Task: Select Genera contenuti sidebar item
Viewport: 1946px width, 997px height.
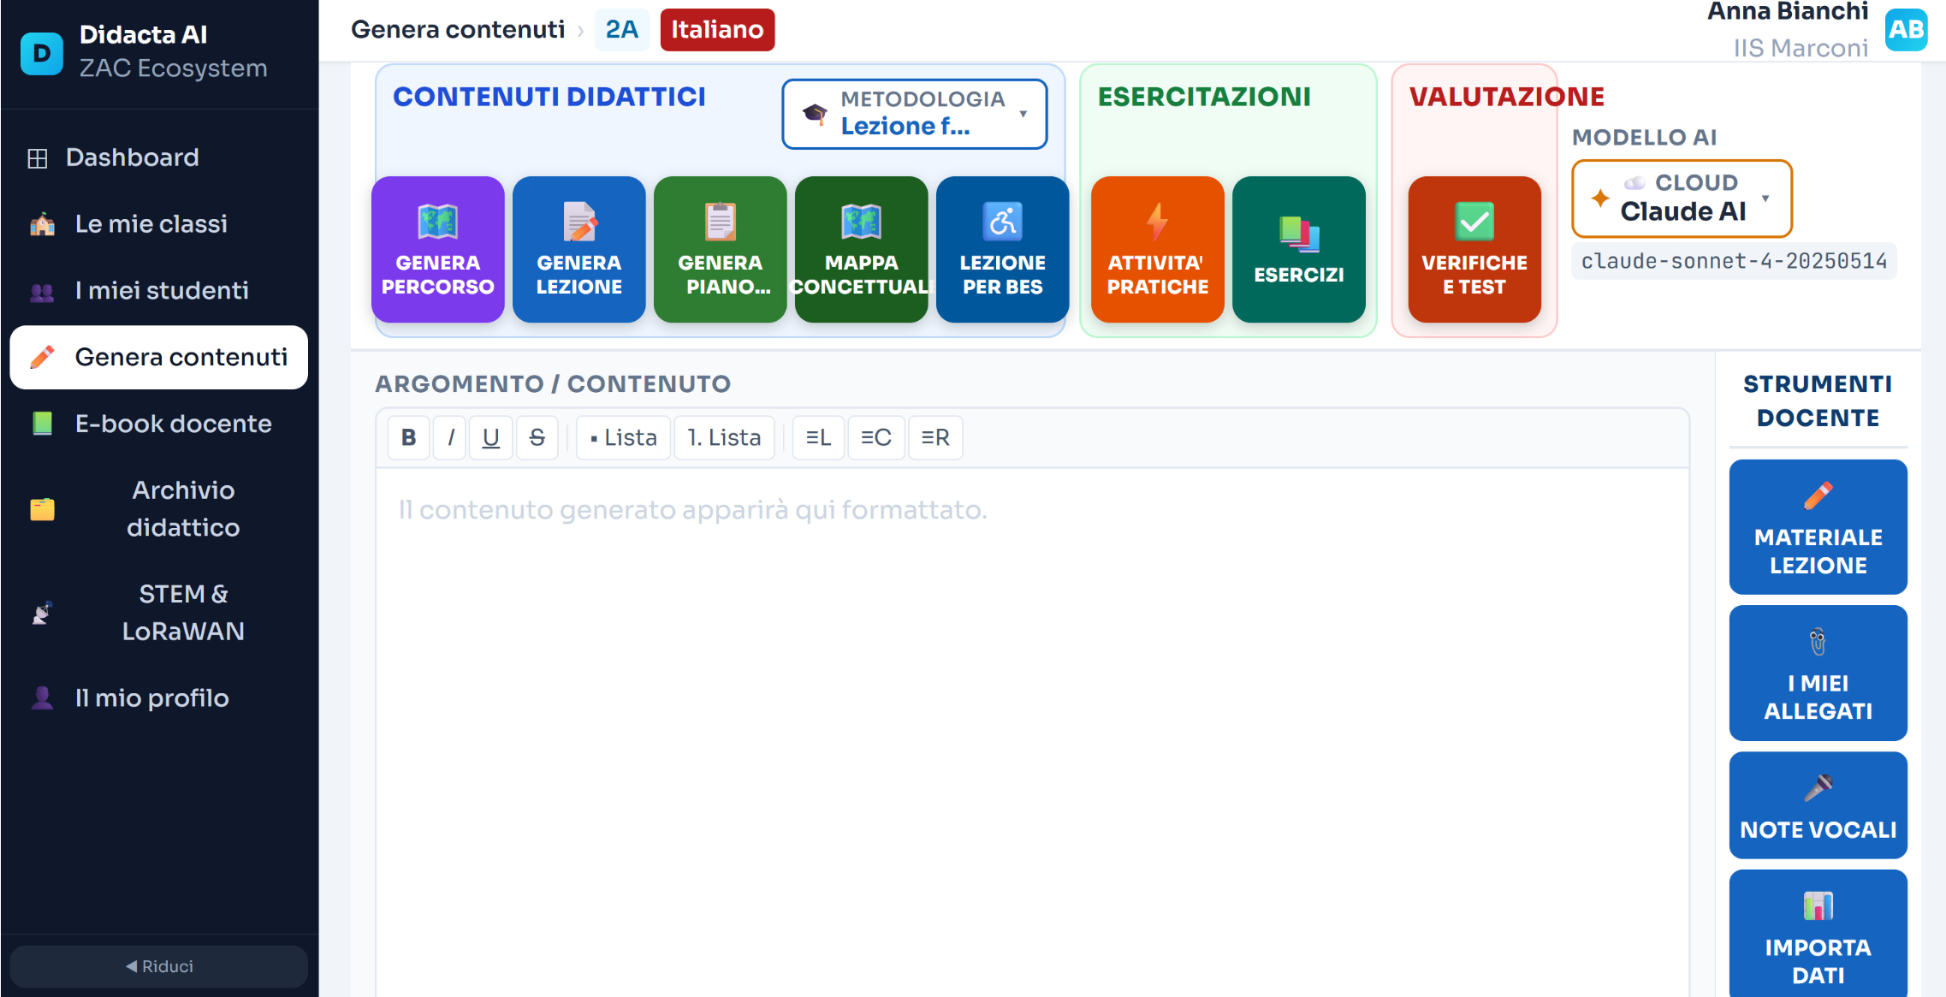Action: [x=159, y=357]
